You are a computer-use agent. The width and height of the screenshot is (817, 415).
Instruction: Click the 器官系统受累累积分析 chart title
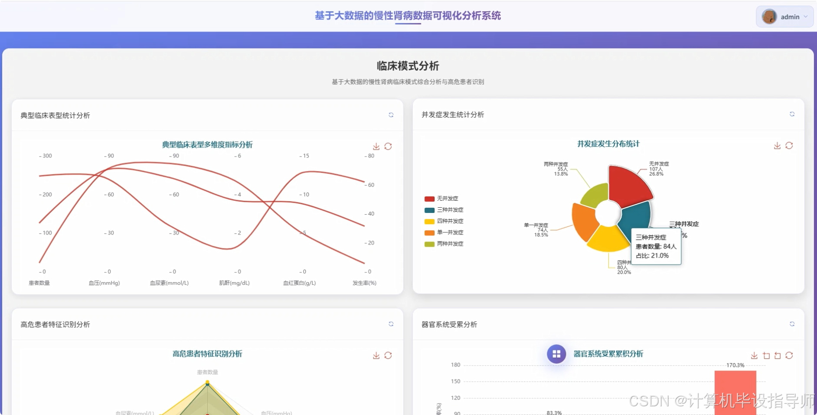608,354
